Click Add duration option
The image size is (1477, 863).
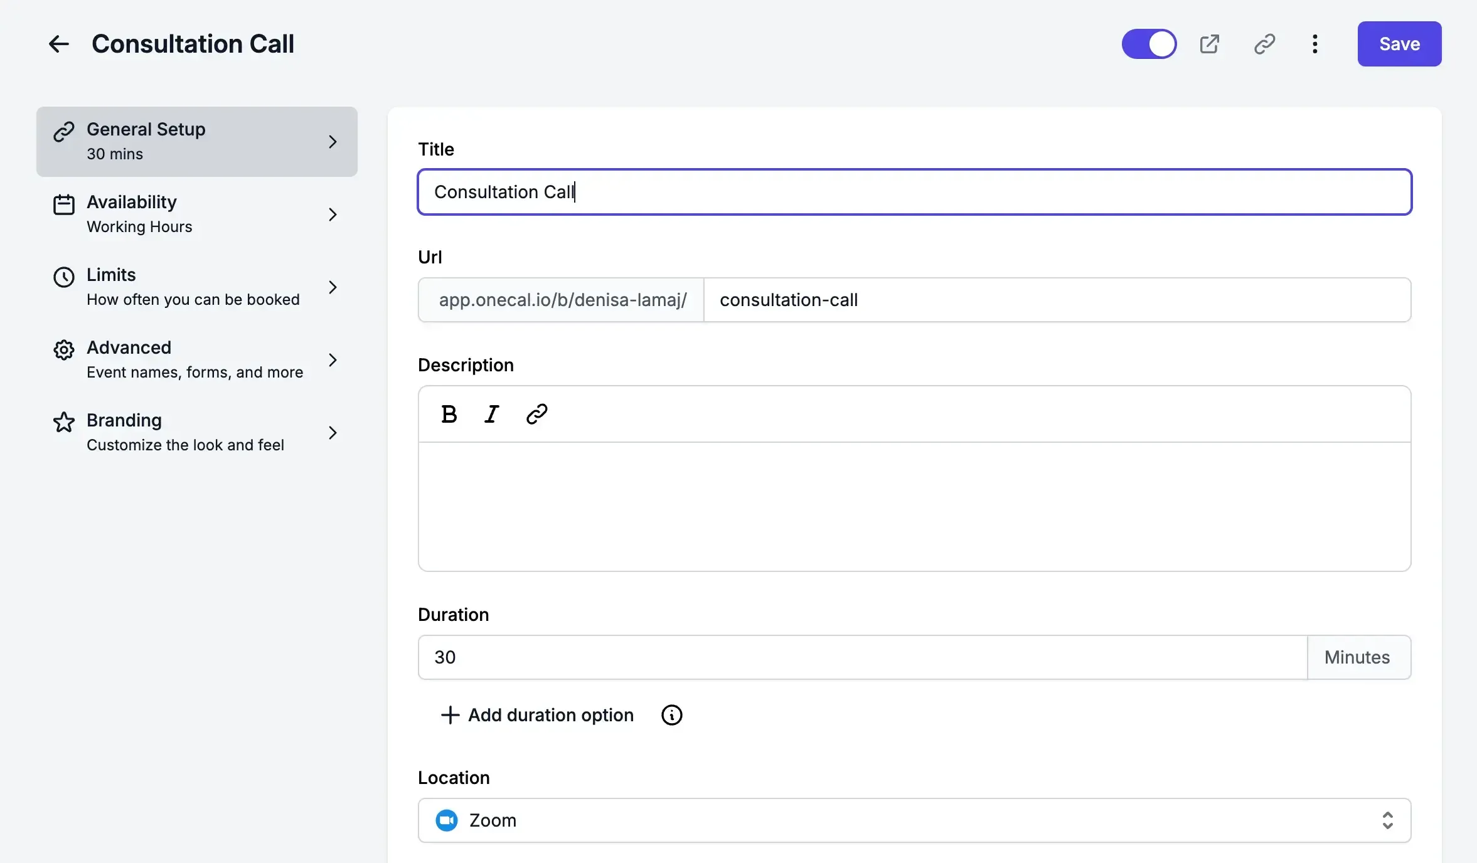[x=538, y=715]
